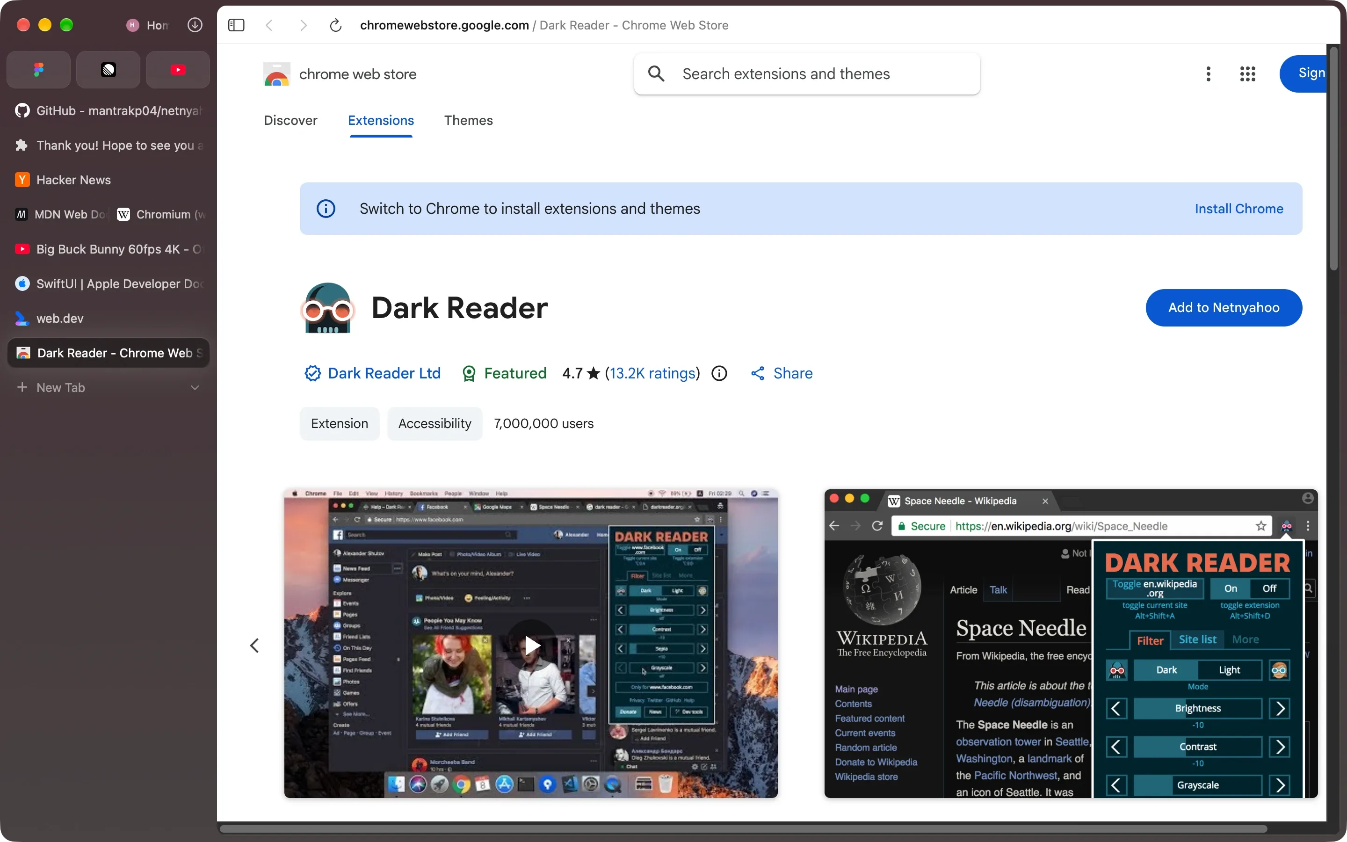
Task: Click the 7,000,000 users text
Action: pyautogui.click(x=544, y=424)
